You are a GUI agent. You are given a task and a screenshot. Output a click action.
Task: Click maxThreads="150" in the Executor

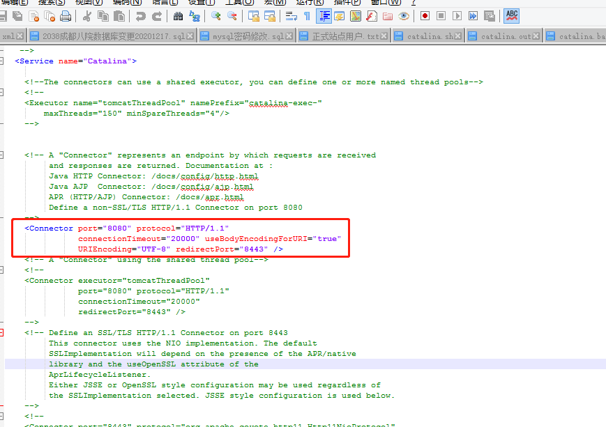click(x=83, y=113)
